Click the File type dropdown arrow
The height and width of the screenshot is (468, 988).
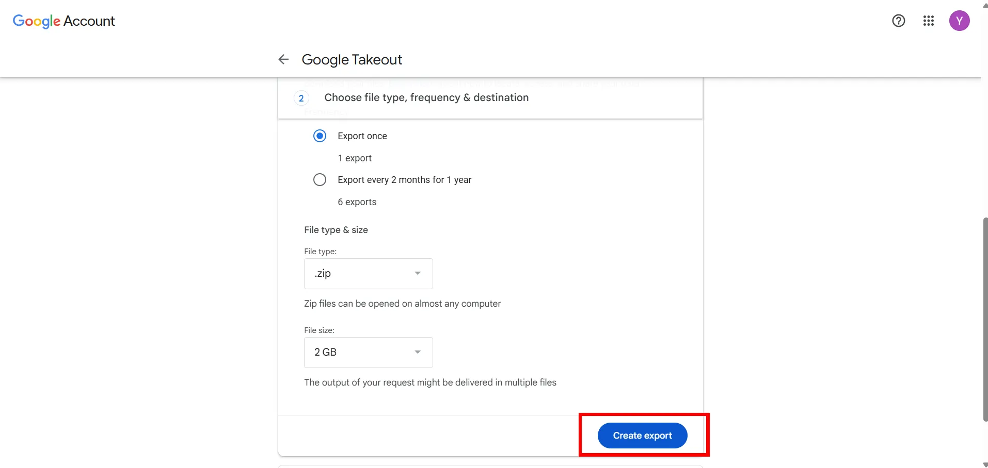coord(417,274)
